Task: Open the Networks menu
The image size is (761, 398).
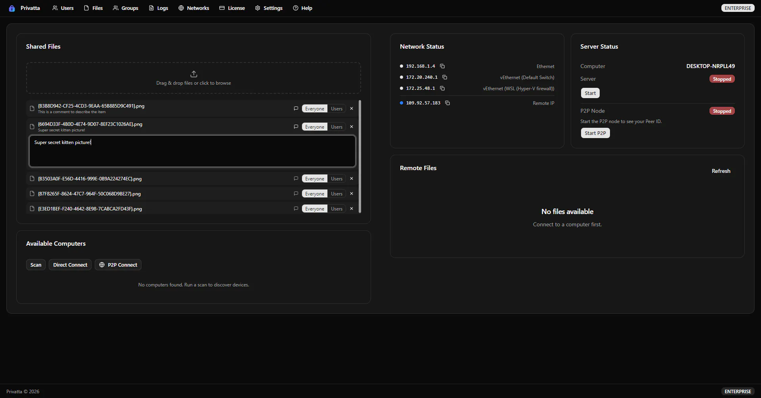Action: tap(194, 8)
